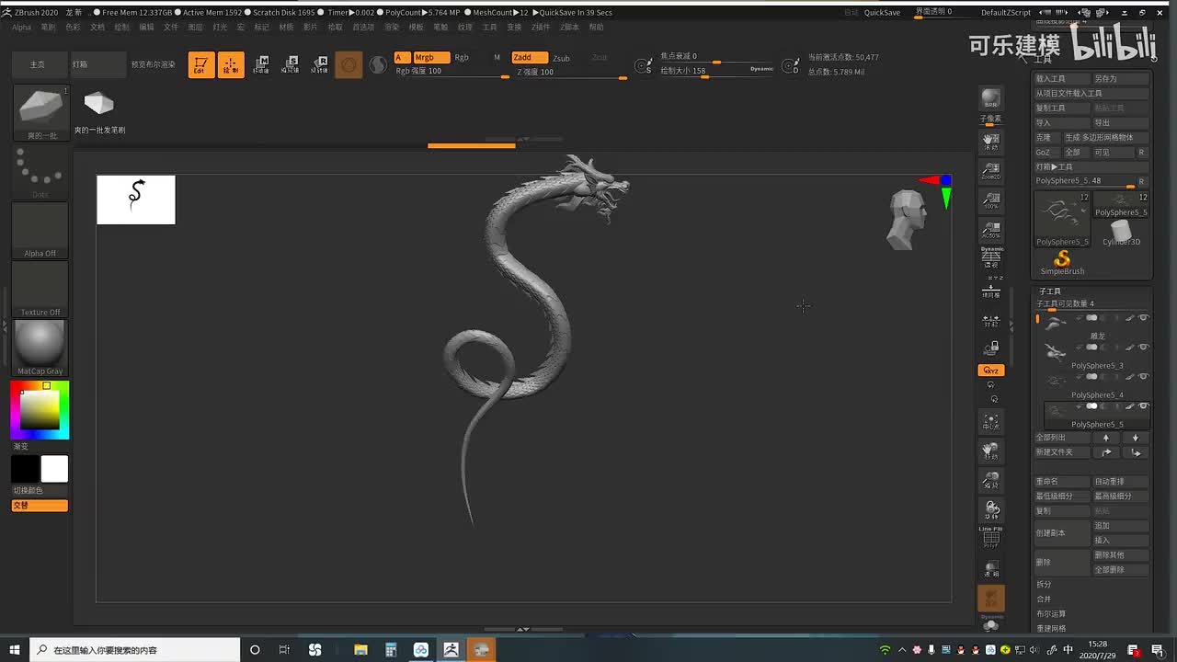Expand the 拆分 section
This screenshot has height=662, width=1177.
click(x=1044, y=584)
